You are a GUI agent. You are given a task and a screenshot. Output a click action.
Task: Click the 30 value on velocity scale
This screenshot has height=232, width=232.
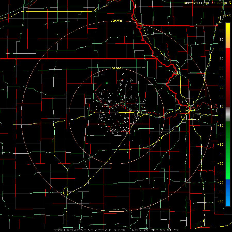point(221,87)
